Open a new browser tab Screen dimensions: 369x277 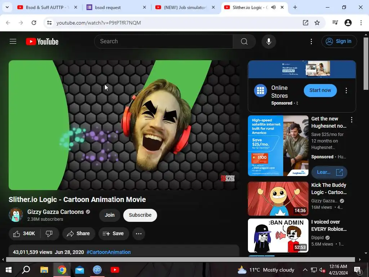(295, 7)
